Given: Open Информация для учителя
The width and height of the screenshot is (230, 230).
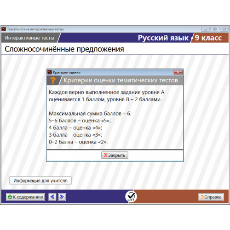Looking at the screenshot, I should [40, 180].
